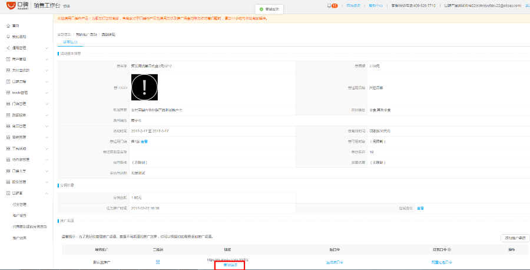Viewport: 530px width, 270px height.
Task: Expand the 商品管理 chevron
Action: [x=47, y=126]
